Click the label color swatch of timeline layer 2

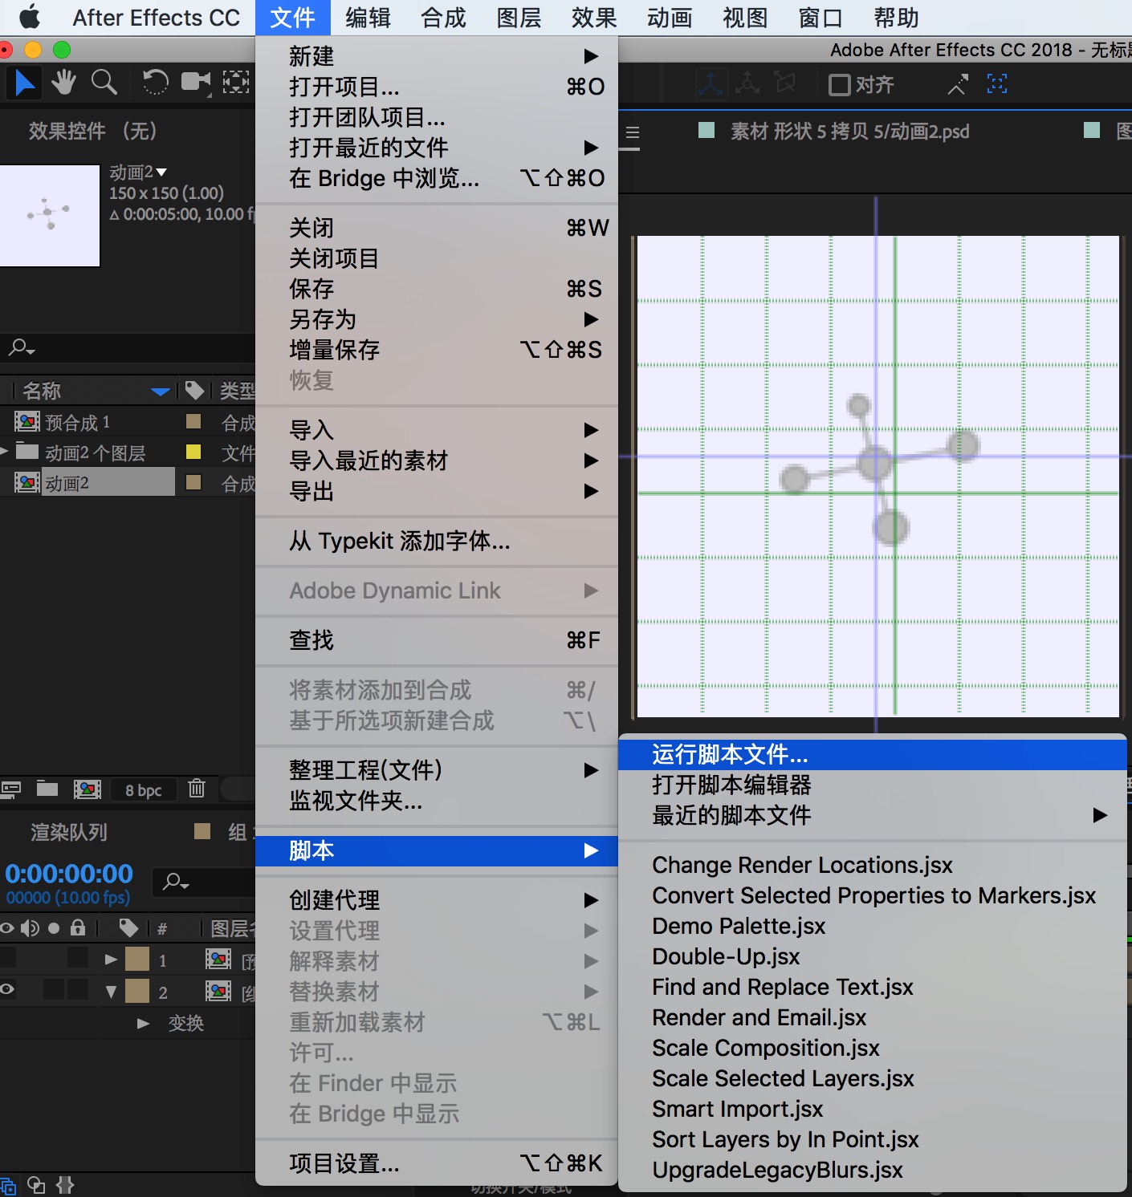point(137,991)
